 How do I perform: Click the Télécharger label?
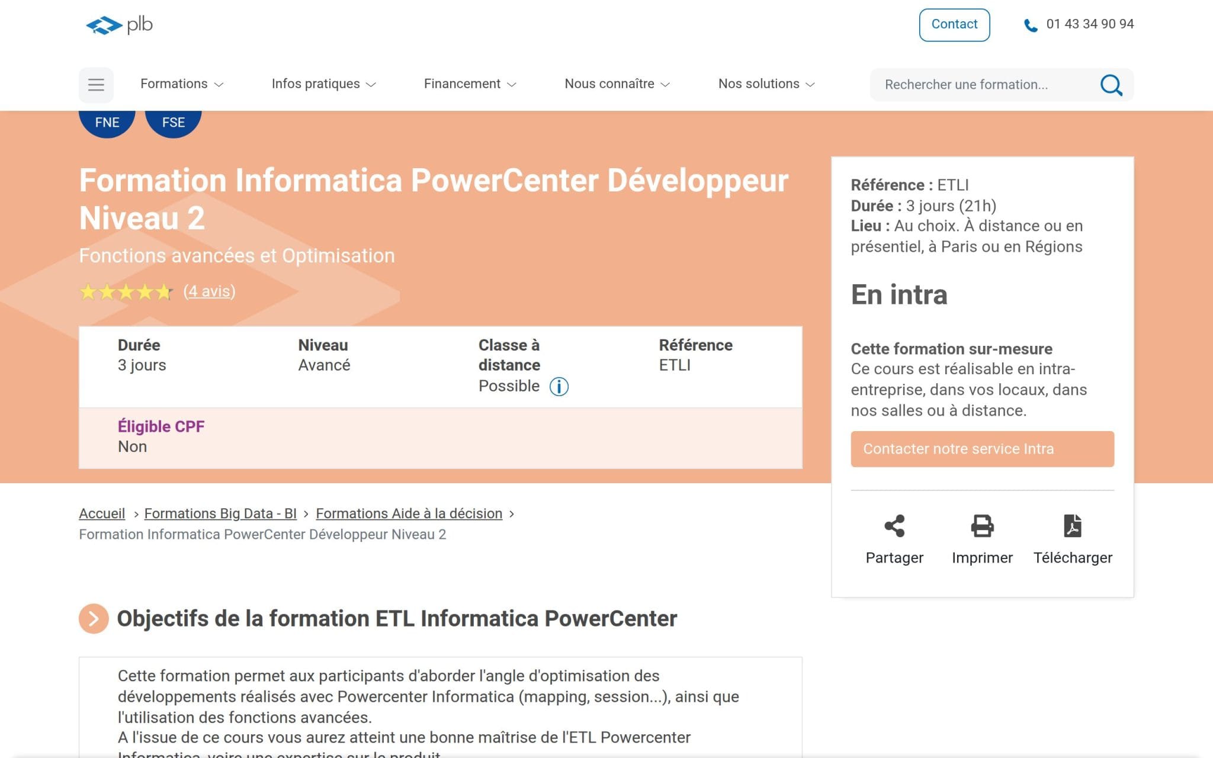pyautogui.click(x=1073, y=558)
